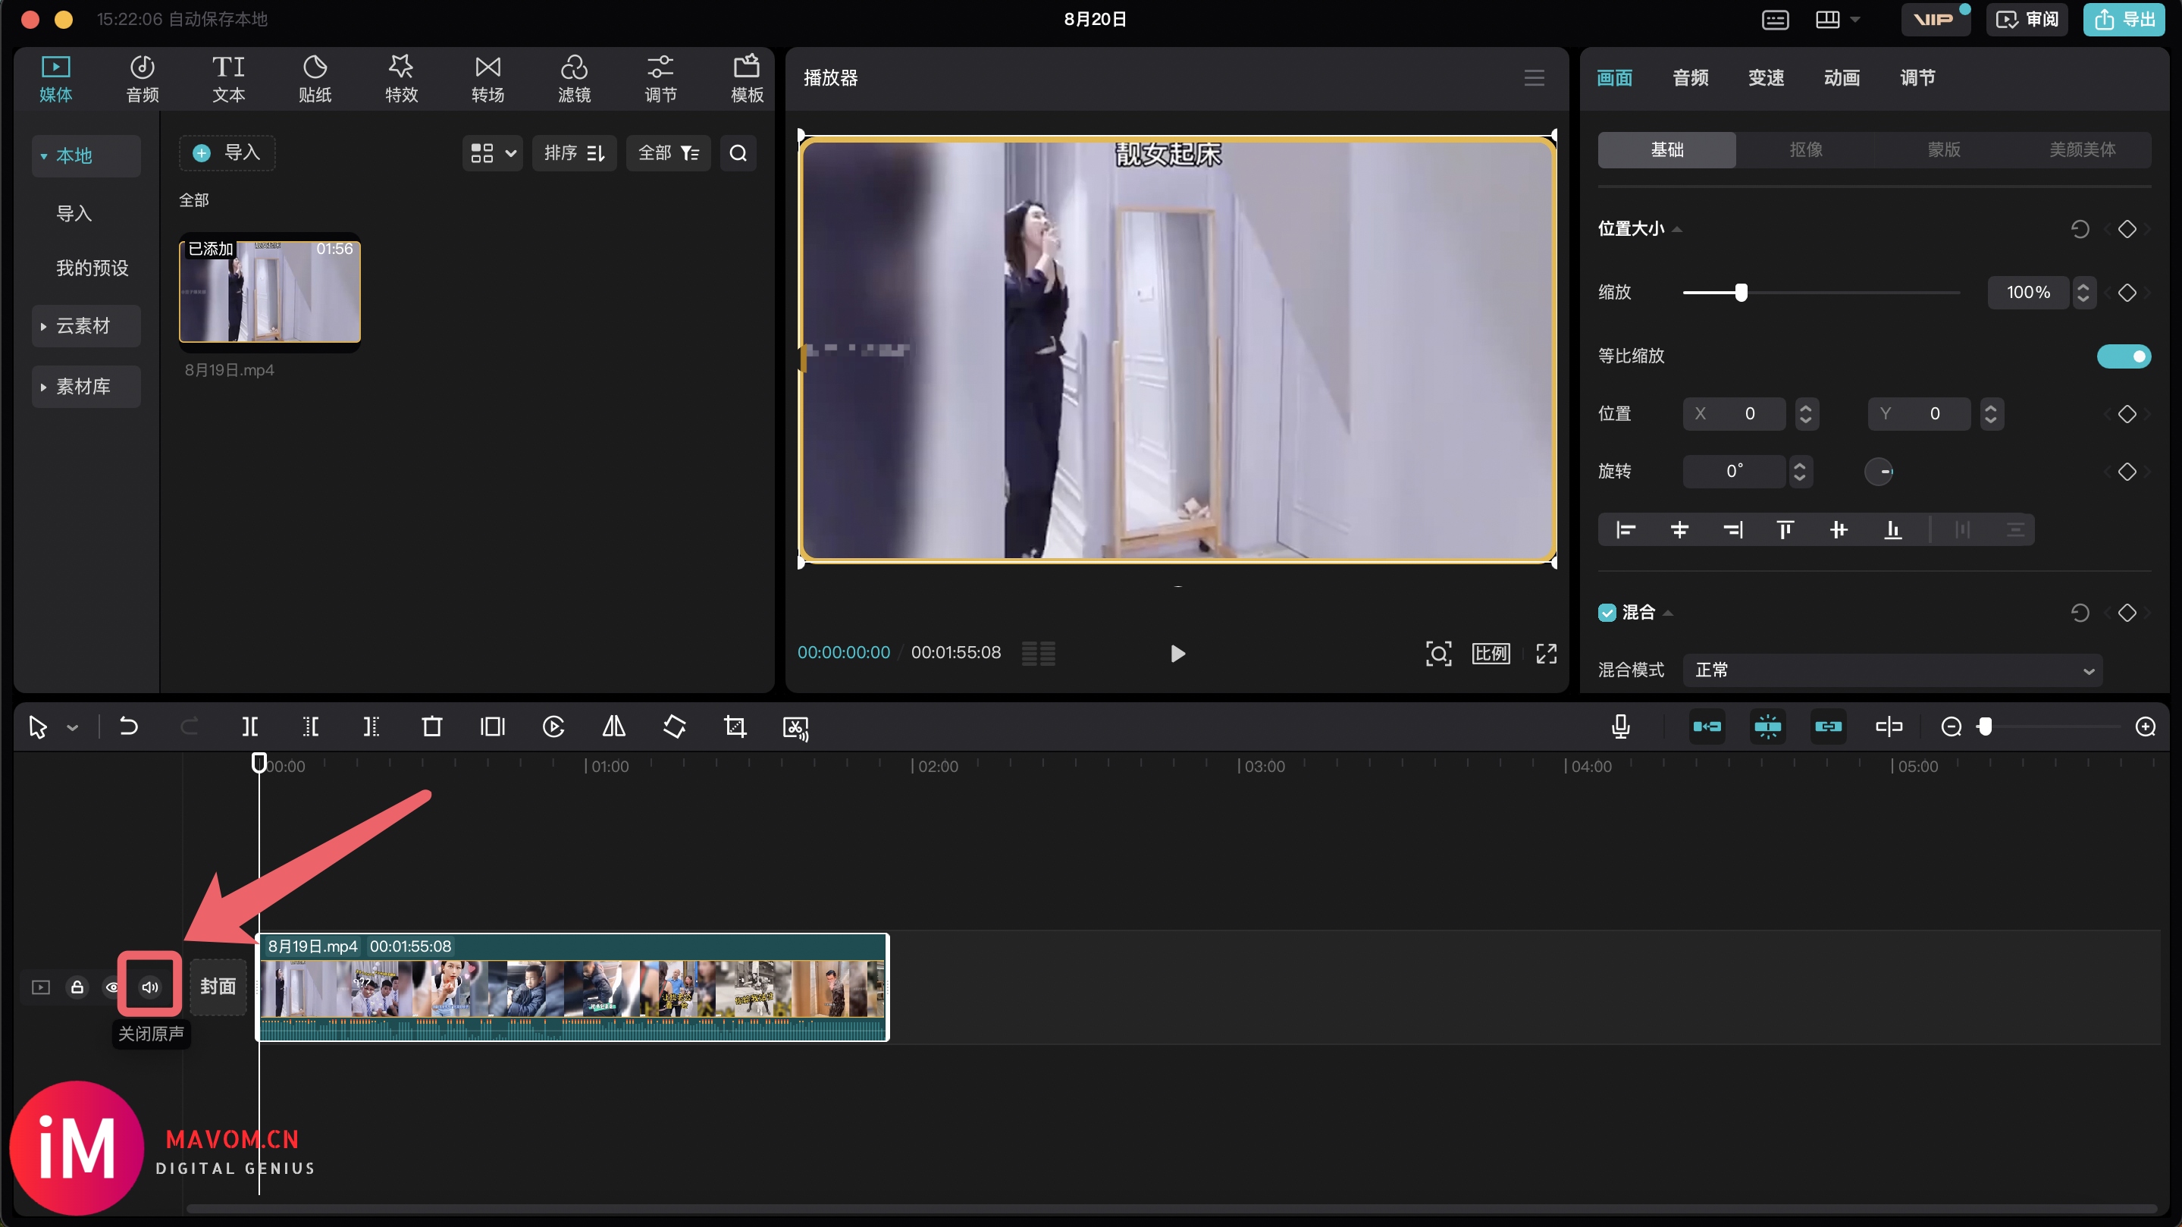This screenshot has width=2182, height=1227.
Task: Click the delete clip trash icon
Action: 432,726
